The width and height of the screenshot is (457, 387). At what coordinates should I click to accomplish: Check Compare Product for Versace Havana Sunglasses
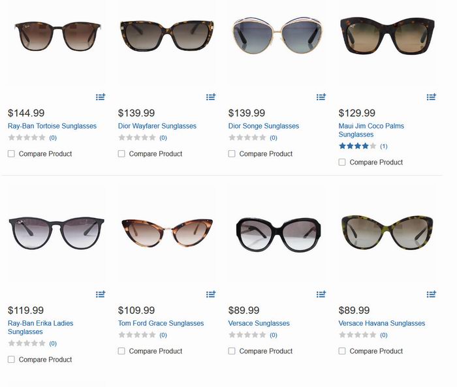coord(342,351)
